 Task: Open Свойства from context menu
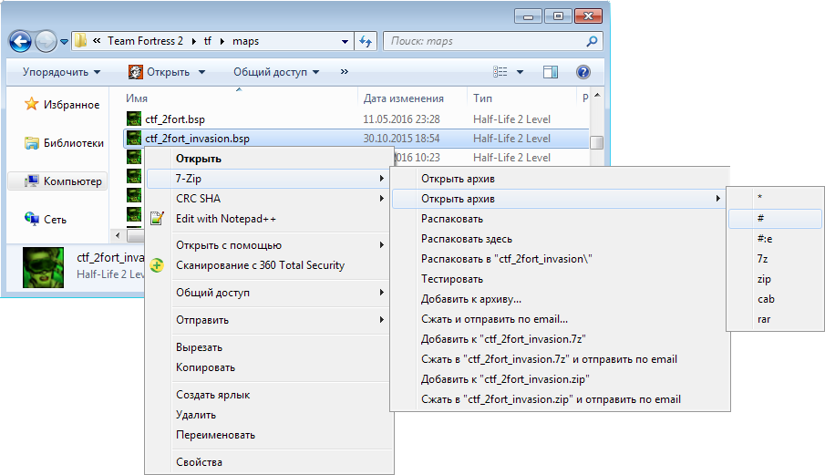click(268, 462)
